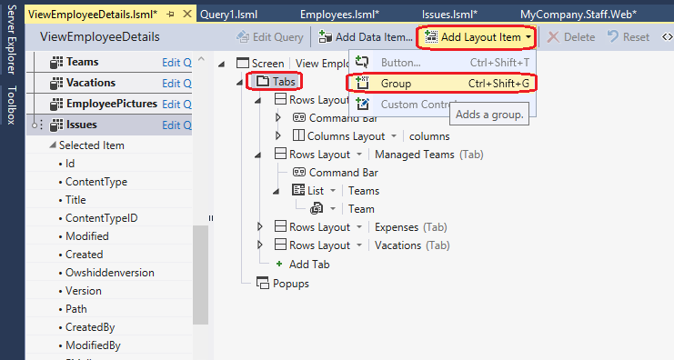Open the Toolbox side tab
Screen dimensions: 674x360
[12, 105]
